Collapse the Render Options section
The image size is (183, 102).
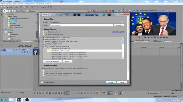tap(42, 65)
